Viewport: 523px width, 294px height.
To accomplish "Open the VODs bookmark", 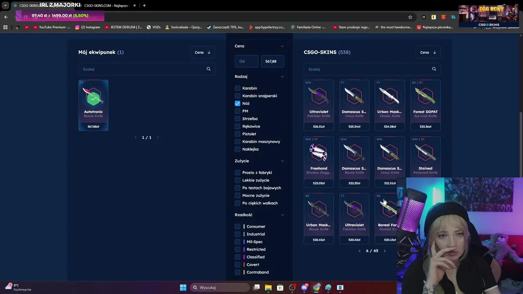I will click(x=154, y=27).
